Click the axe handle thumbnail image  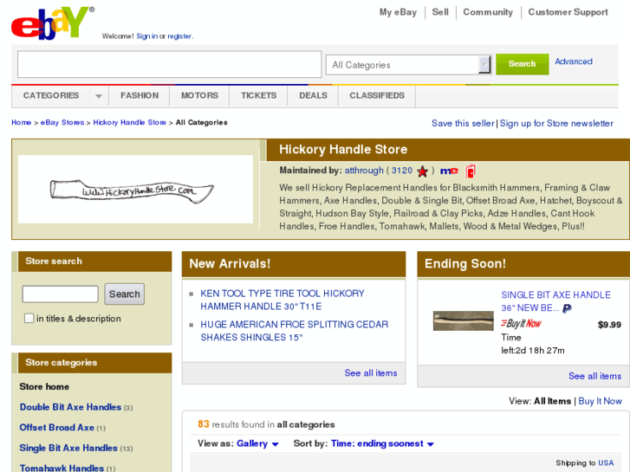pos(464,320)
